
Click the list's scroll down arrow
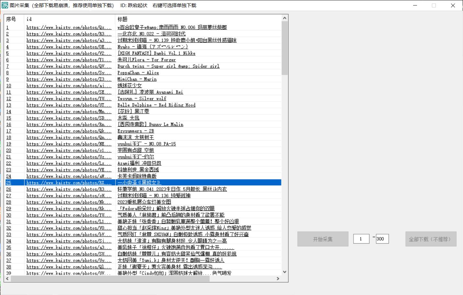[285, 272]
